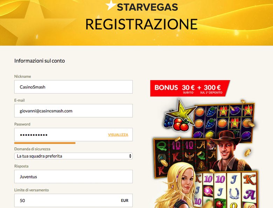Click the StarVegas star logo

[111, 5]
